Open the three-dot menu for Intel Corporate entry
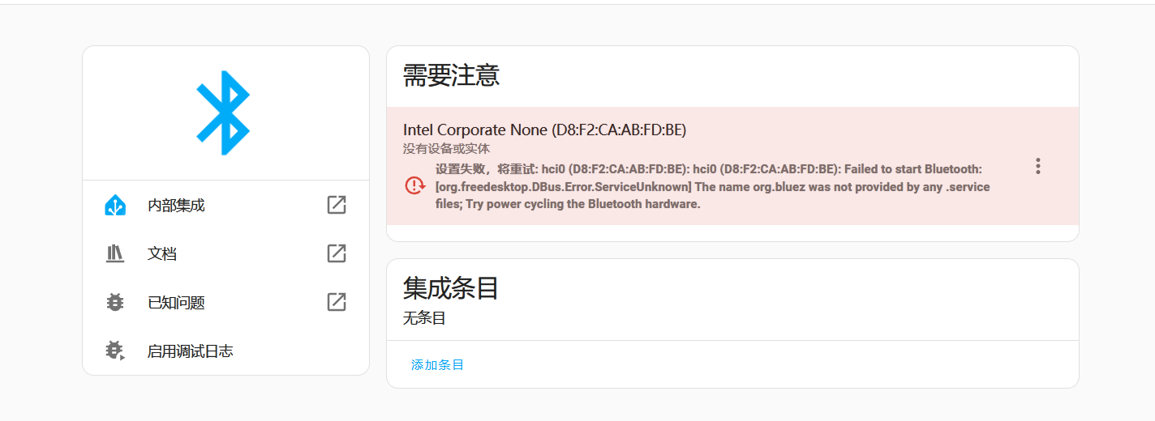1155x421 pixels. [1037, 166]
